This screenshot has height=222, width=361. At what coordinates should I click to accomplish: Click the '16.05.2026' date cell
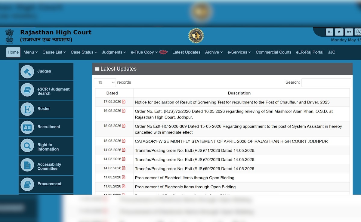pyautogui.click(x=114, y=114)
